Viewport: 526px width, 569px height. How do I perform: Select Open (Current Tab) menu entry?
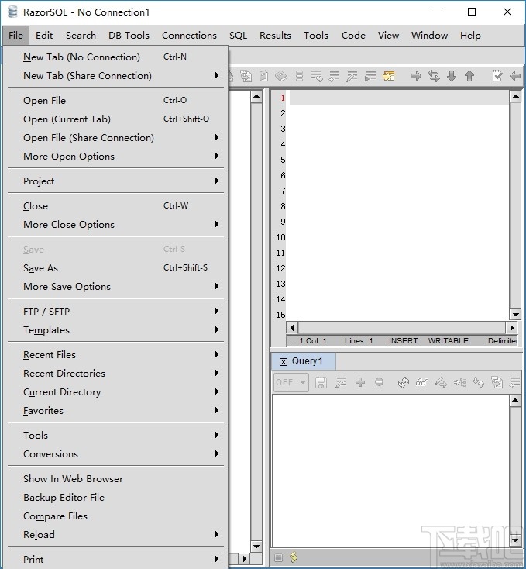115,119
